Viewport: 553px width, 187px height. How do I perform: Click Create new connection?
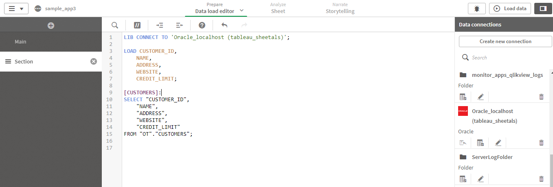[x=505, y=41]
